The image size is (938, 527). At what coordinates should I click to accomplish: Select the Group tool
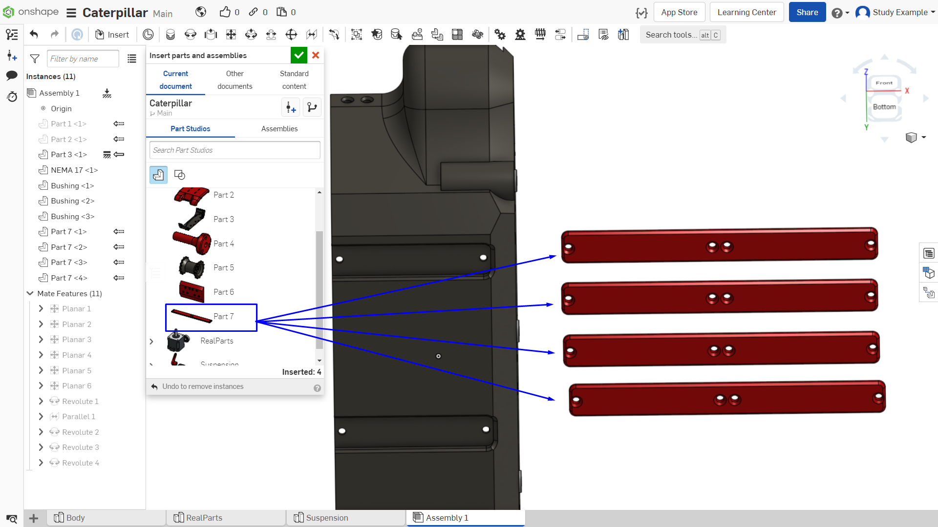click(357, 34)
